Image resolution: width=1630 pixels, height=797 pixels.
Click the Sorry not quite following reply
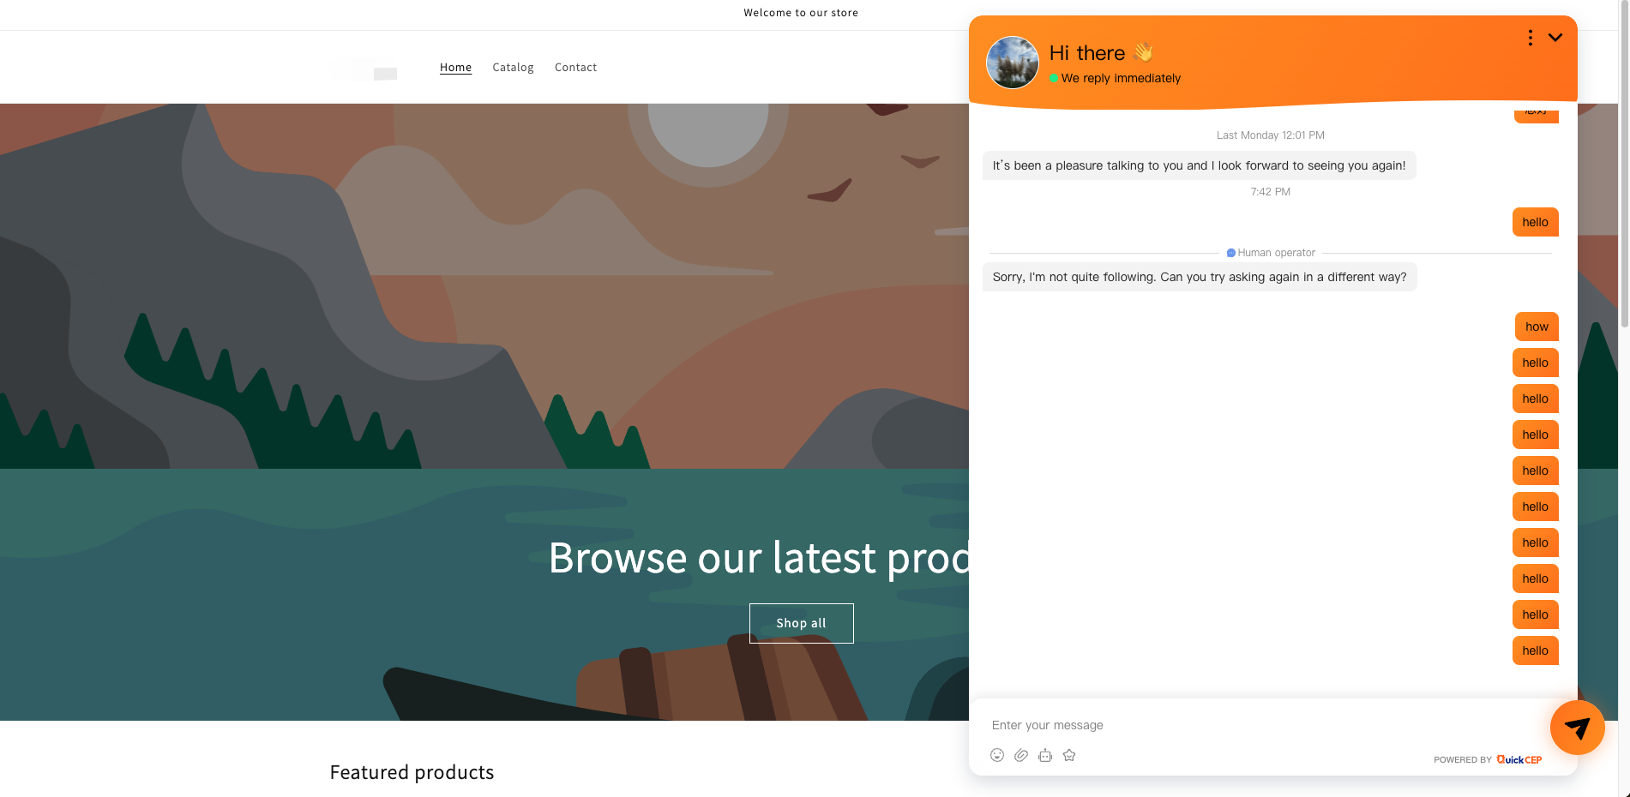(1200, 277)
